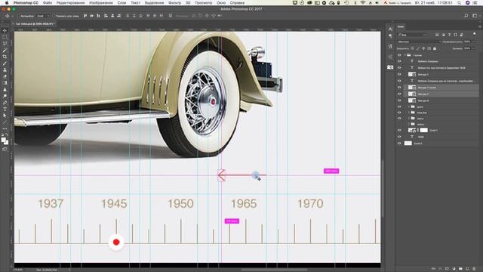Select the Слои panel tab
483x272 pixels.
[401, 27]
